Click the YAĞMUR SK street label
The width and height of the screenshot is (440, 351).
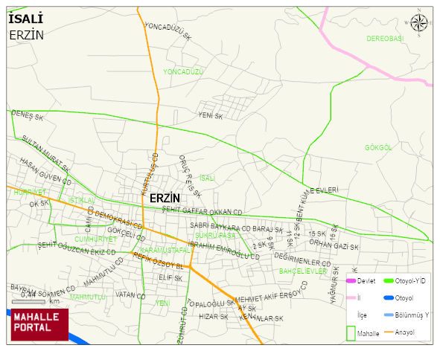334,285
